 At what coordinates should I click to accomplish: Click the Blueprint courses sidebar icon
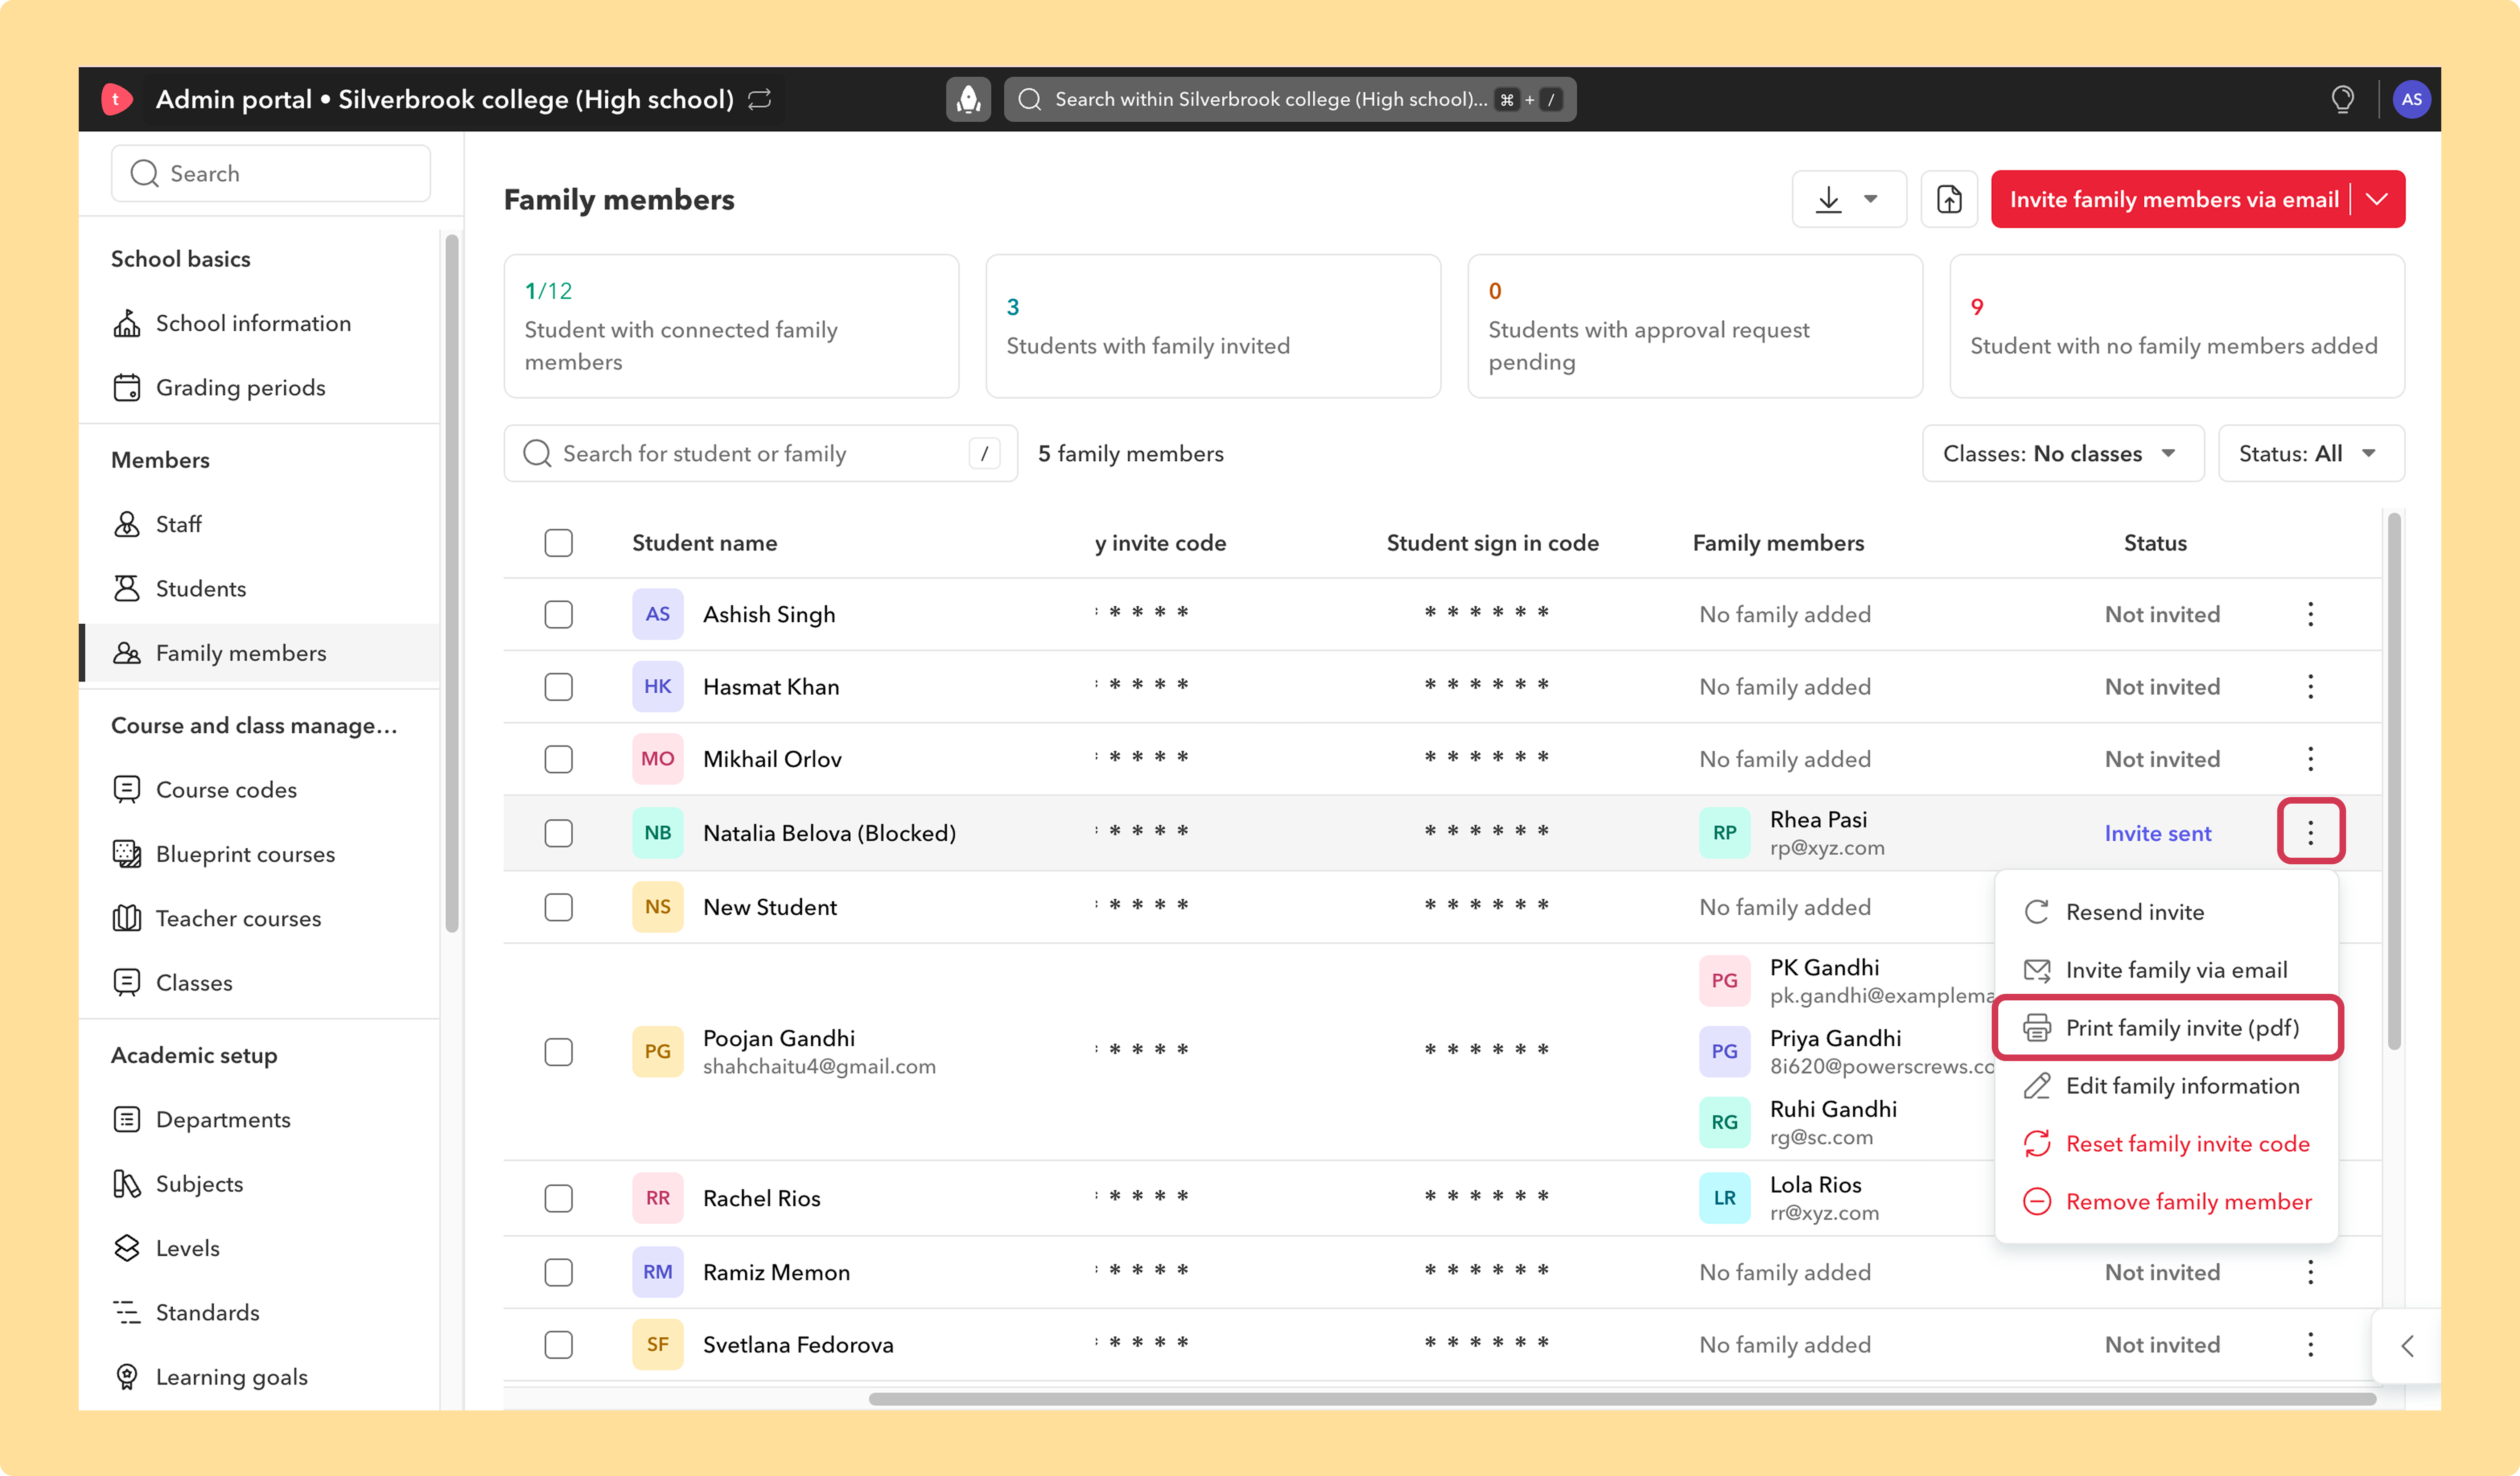[x=127, y=854]
